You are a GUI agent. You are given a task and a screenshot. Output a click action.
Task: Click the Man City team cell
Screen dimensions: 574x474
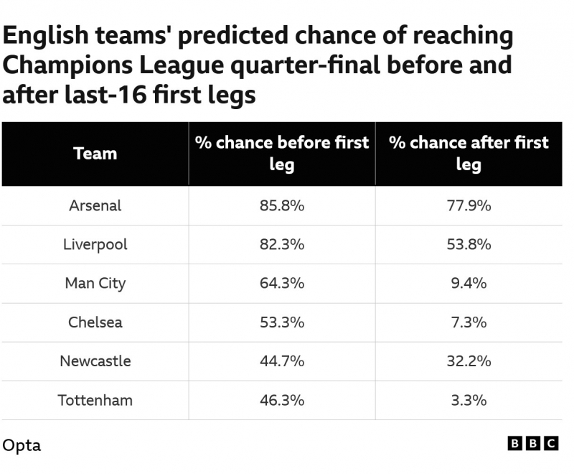pyautogui.click(x=95, y=283)
